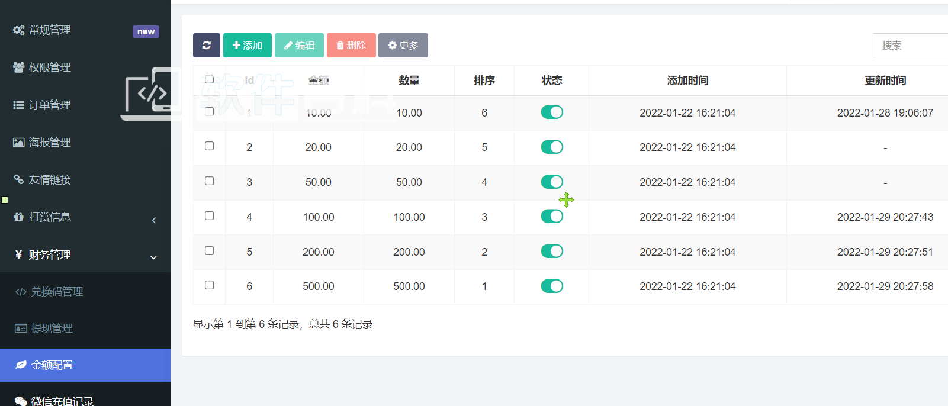
Task: Click the gears icon beside 常规管理
Action: pos(19,30)
